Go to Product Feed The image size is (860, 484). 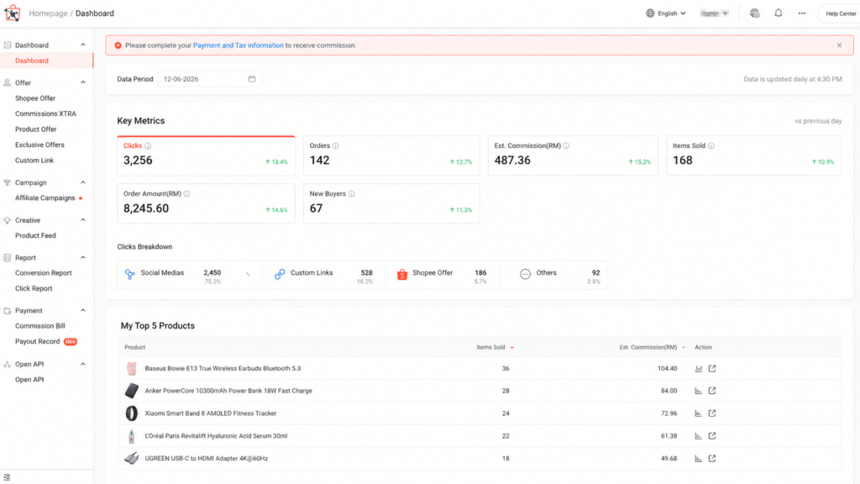(35, 235)
